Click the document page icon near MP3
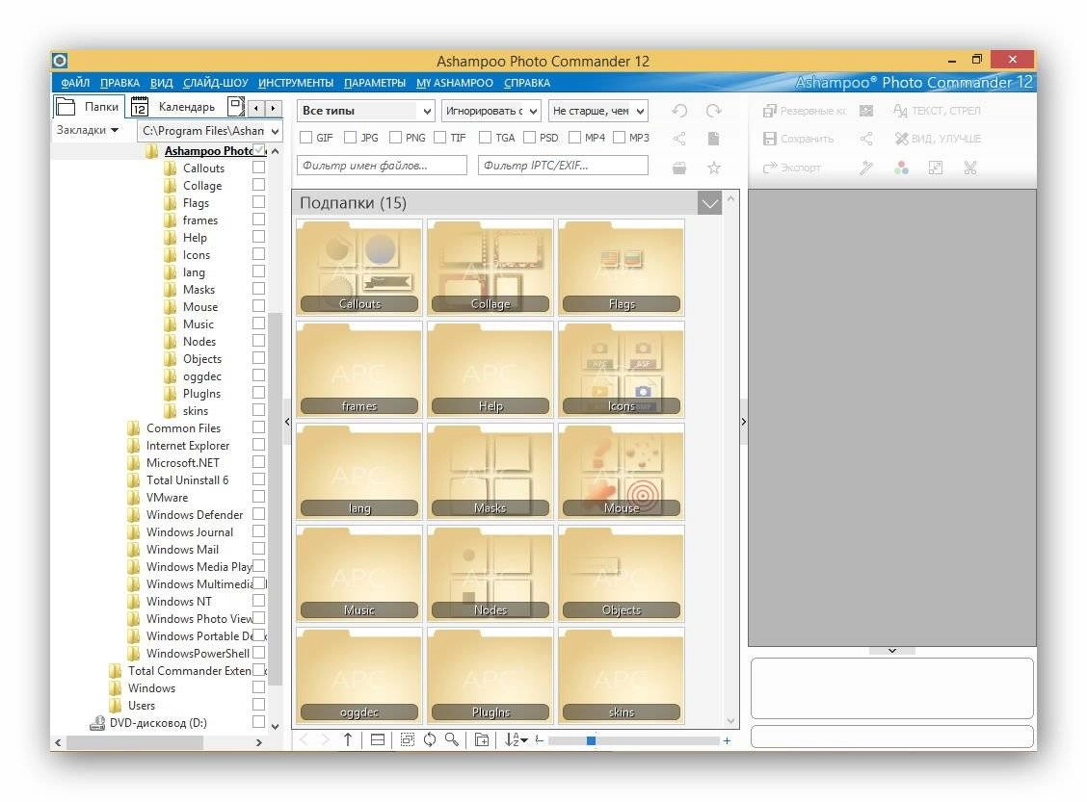Screen dimensions: 1087x802 click(713, 139)
